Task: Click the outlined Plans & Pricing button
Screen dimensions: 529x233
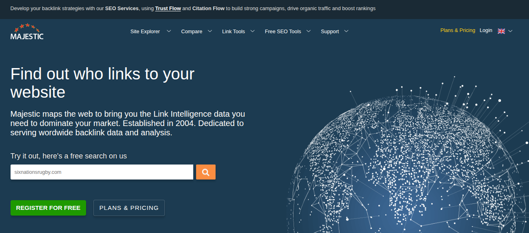Action: [x=129, y=208]
